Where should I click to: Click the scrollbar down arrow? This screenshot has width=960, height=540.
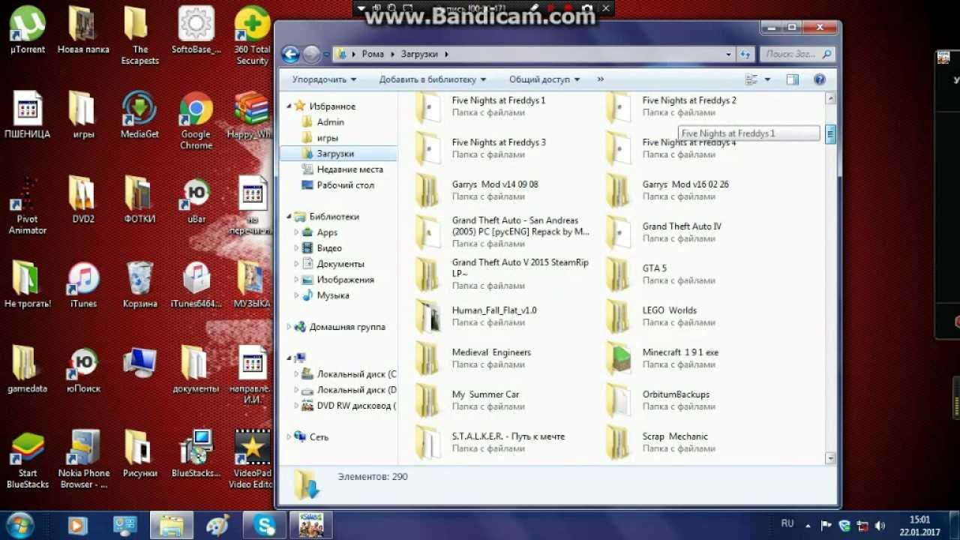[830, 457]
